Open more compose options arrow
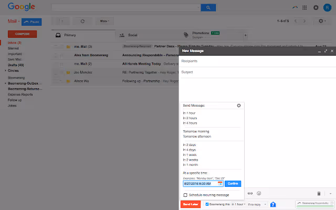The image size is (336, 210). click(330, 194)
